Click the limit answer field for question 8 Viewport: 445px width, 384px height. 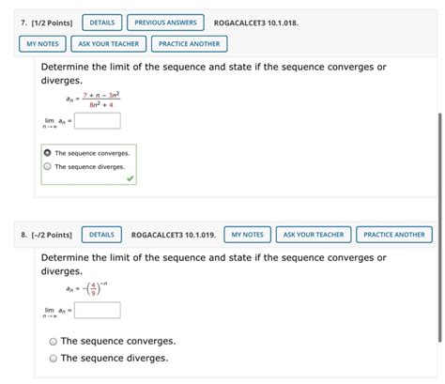point(98,310)
